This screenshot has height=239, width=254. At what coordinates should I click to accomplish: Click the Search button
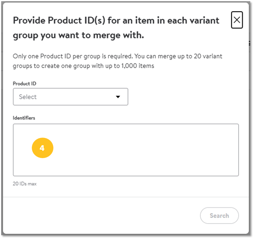coord(219,215)
